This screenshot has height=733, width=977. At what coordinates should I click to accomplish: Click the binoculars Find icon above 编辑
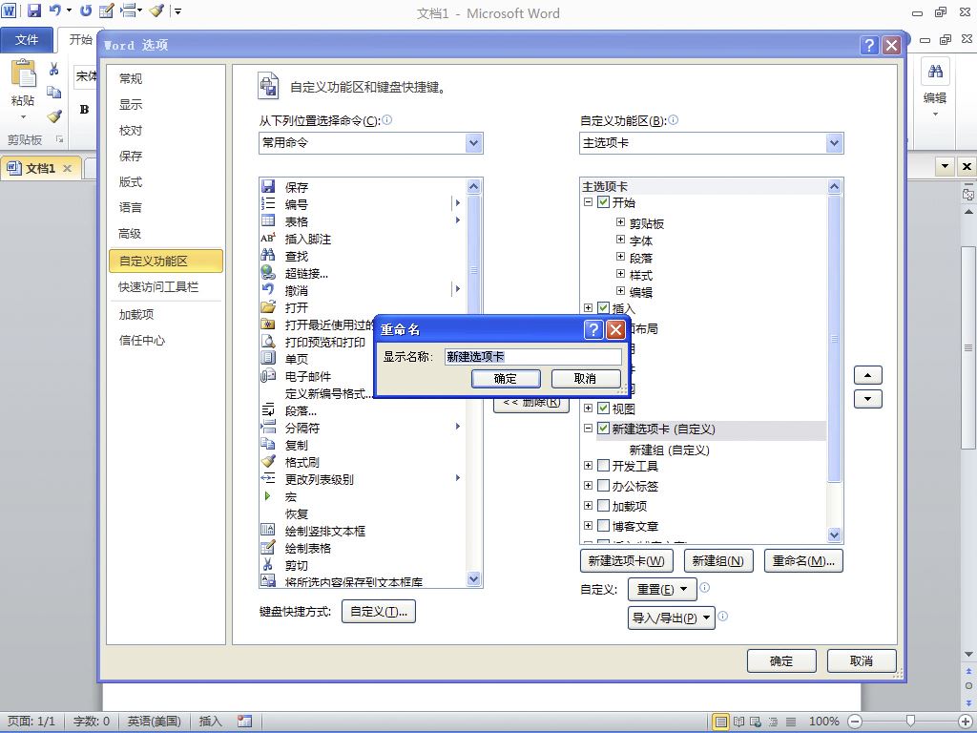coord(935,71)
